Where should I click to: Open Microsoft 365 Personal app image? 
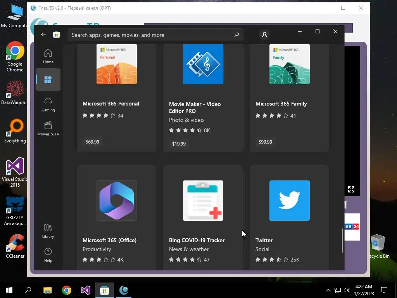coord(117,64)
